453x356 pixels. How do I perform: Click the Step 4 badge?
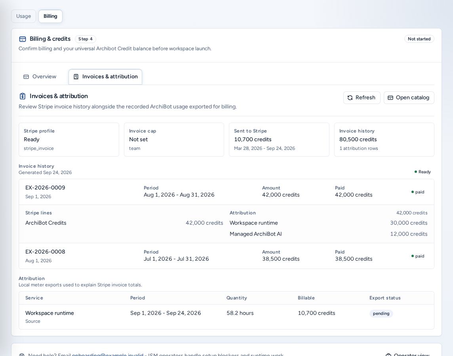coord(86,39)
